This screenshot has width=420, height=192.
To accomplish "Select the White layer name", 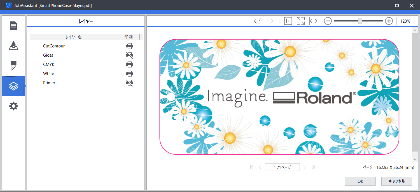I will [48, 74].
